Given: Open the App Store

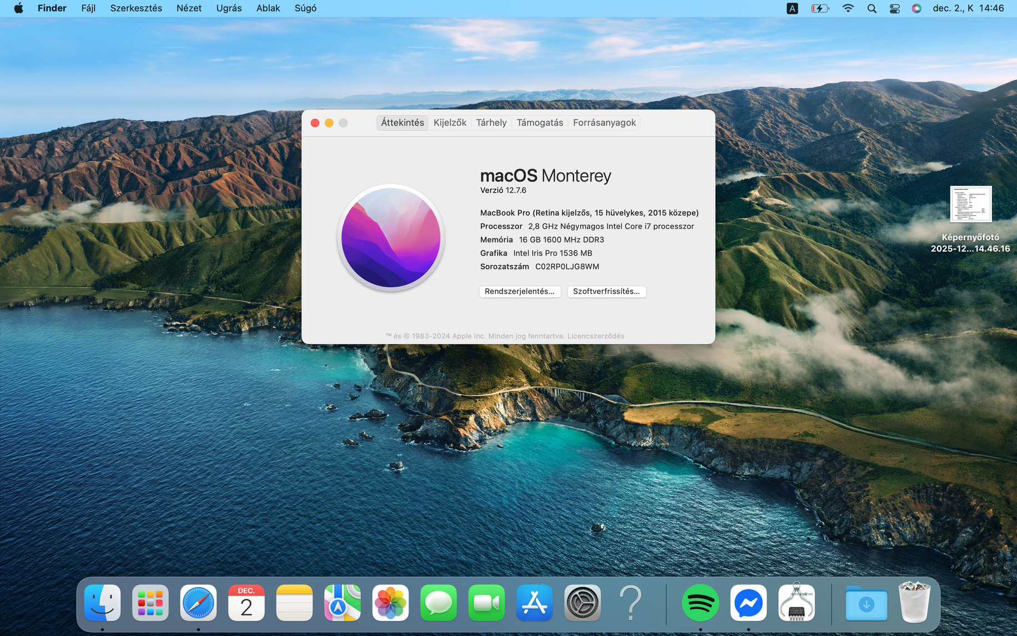Looking at the screenshot, I should 535,603.
